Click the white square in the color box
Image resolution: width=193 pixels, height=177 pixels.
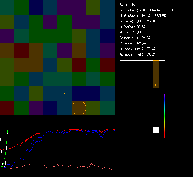click(156, 130)
